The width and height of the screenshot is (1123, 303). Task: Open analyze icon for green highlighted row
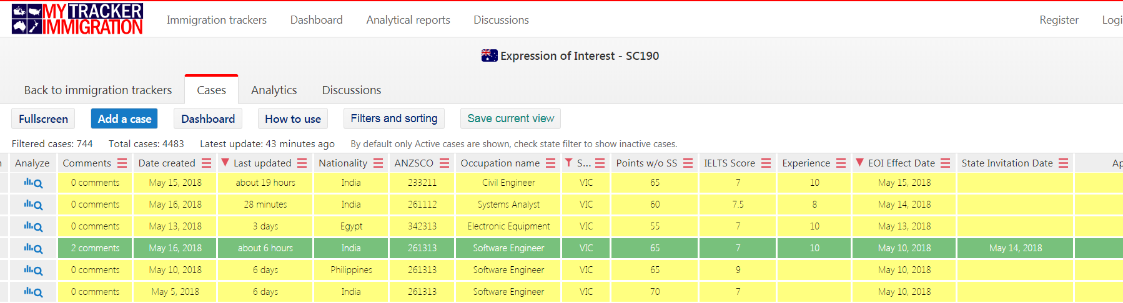pyautogui.click(x=33, y=248)
